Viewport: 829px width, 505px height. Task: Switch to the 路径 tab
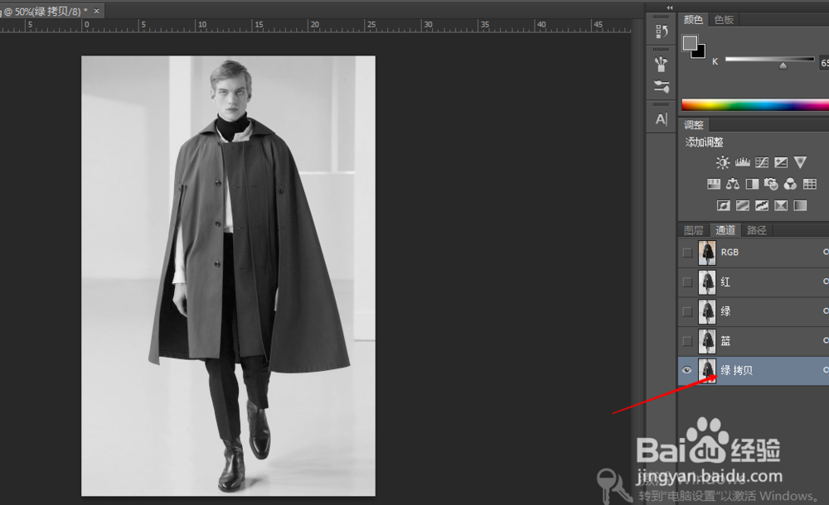(757, 230)
